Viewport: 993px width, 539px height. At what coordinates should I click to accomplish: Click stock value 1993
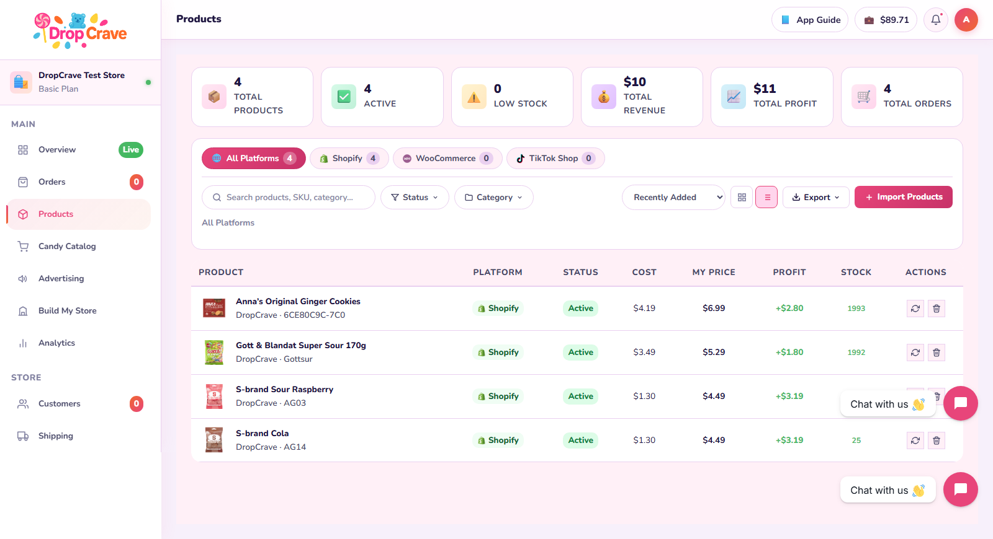tap(856, 308)
